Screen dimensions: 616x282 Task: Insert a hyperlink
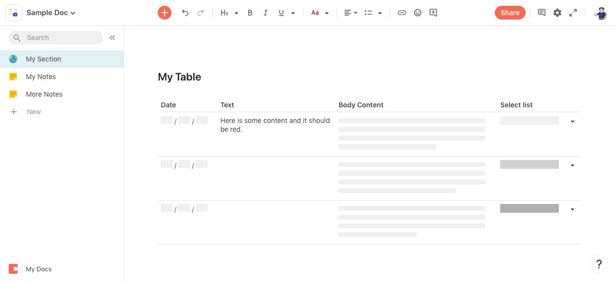point(402,13)
